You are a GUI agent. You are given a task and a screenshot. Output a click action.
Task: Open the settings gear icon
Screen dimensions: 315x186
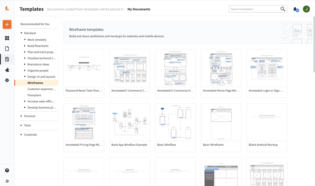click(x=7, y=80)
